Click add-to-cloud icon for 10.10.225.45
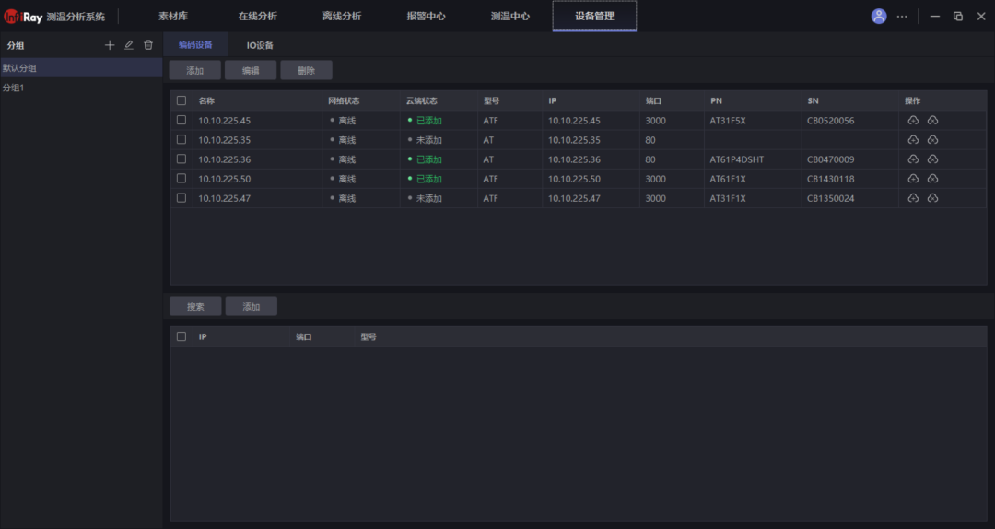This screenshot has height=529, width=995. click(x=913, y=121)
